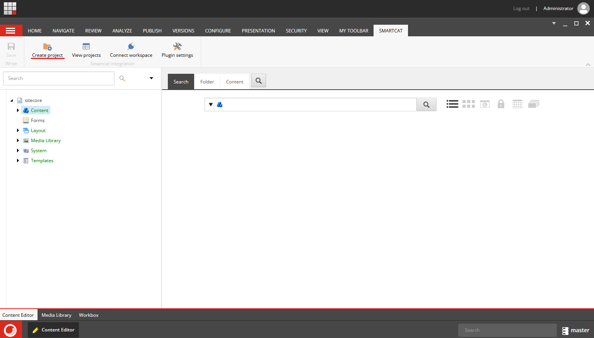Open the SECURITY ribbon tab
Screen dimensions: 594x338
click(296, 31)
